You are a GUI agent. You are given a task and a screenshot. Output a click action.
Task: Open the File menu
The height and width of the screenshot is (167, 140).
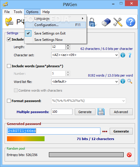click(7, 12)
